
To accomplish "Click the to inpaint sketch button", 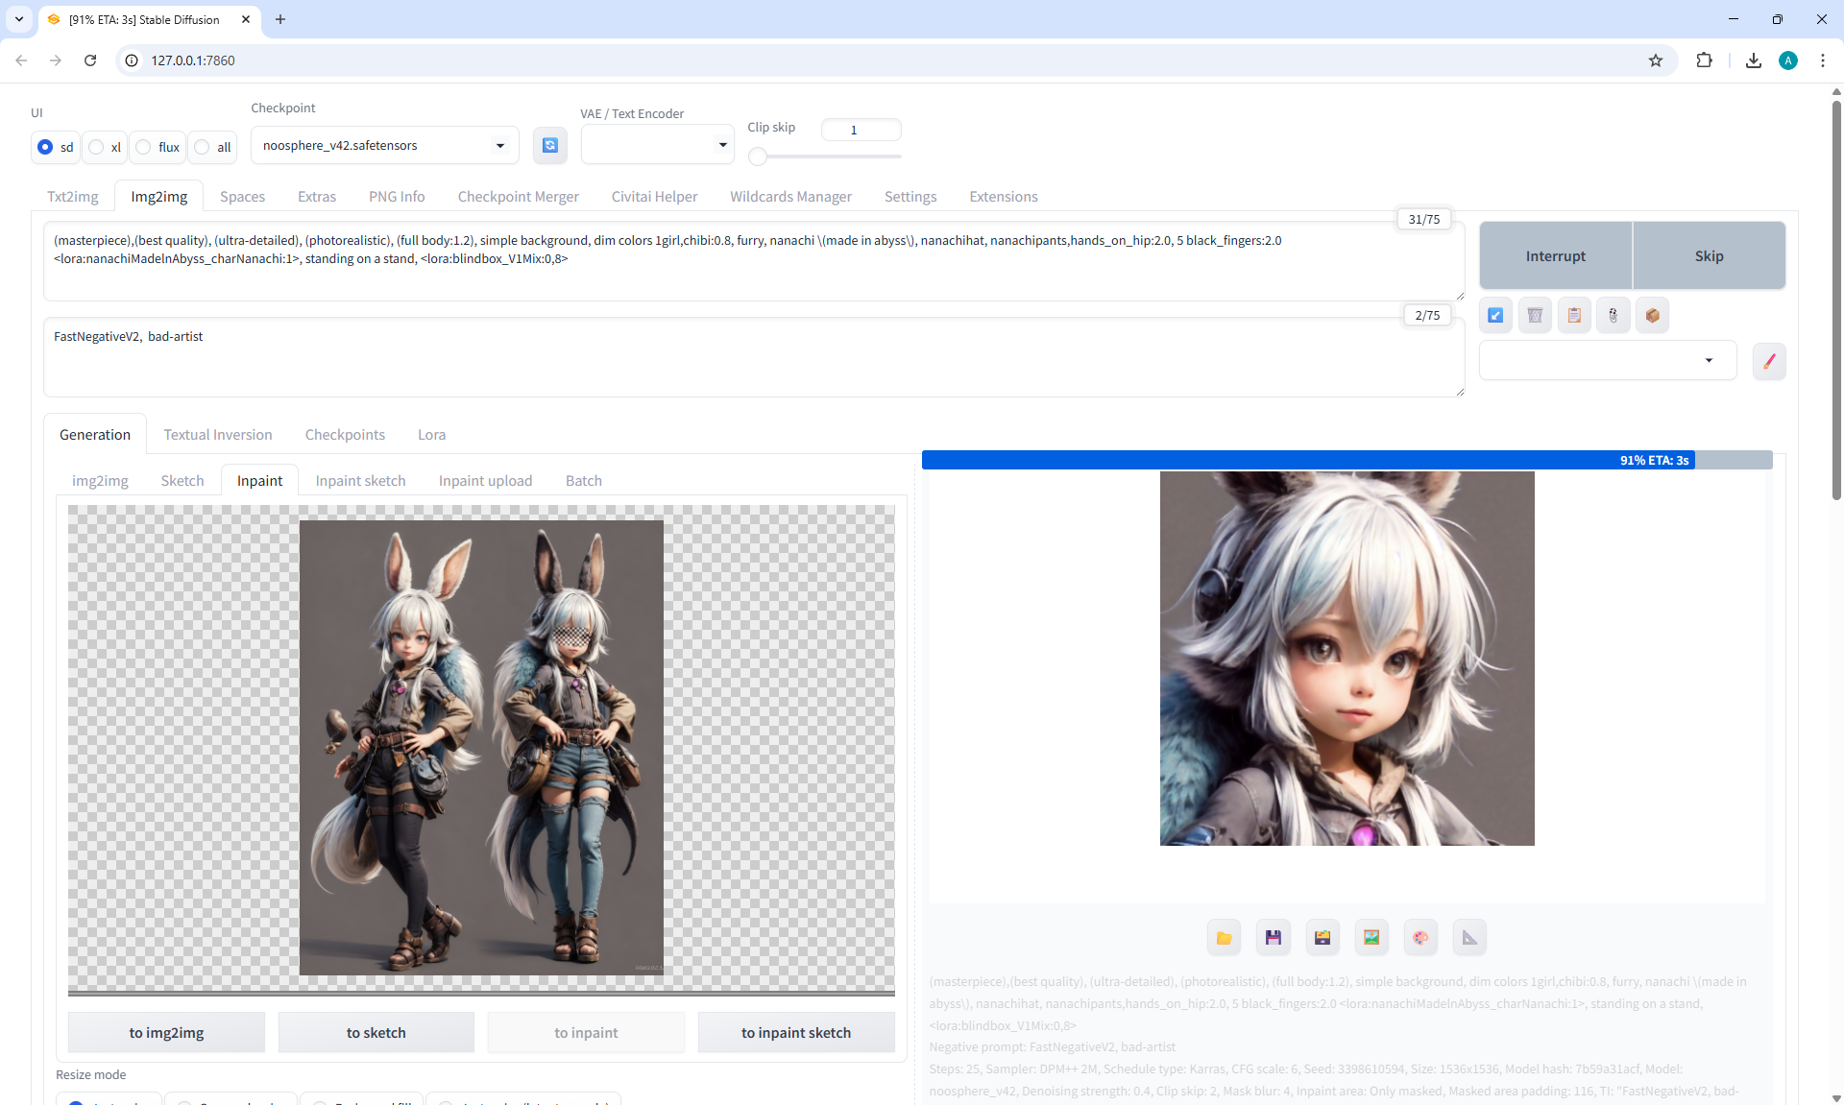I will [795, 1032].
